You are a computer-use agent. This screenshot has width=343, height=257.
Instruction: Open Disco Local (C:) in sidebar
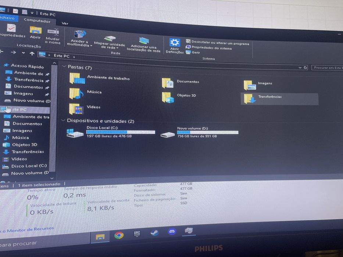tap(24, 166)
